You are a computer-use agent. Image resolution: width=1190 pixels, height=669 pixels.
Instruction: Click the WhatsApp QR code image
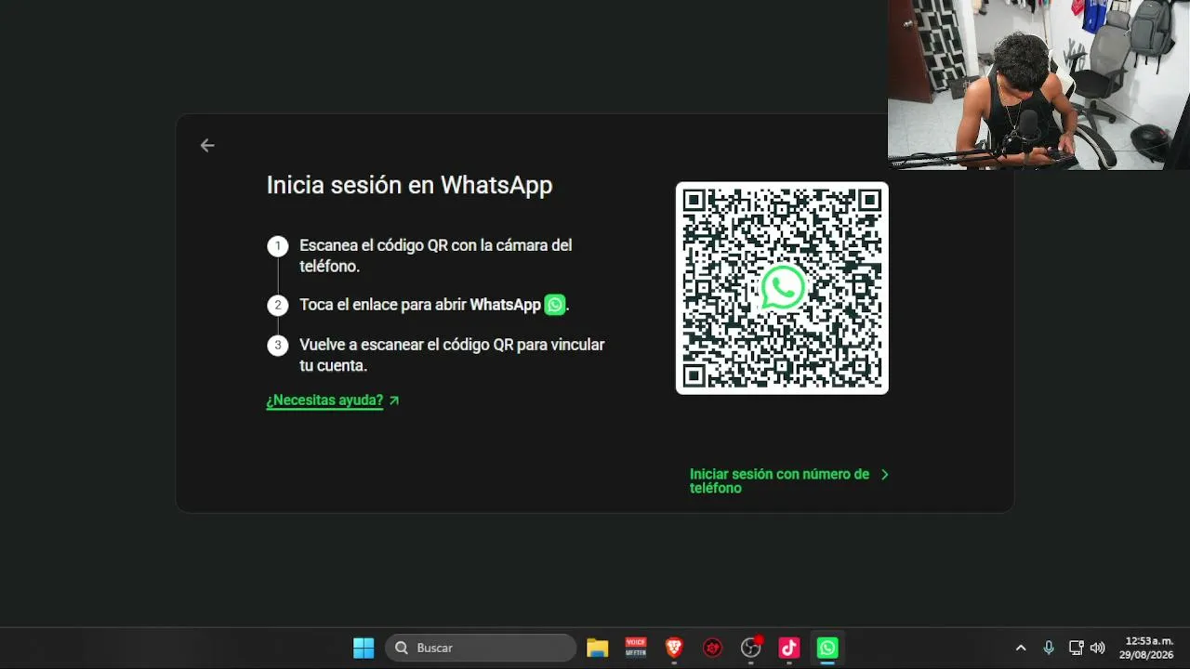pyautogui.click(x=782, y=288)
